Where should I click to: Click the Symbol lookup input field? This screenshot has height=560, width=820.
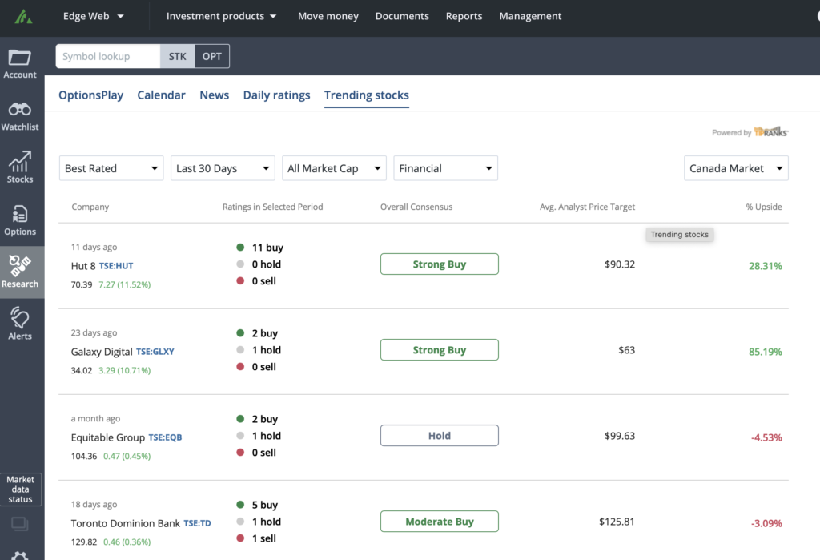click(107, 56)
